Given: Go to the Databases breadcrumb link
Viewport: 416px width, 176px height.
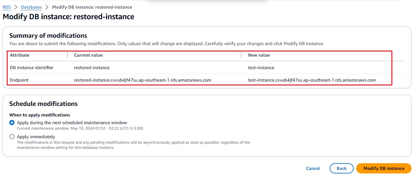Looking at the screenshot, I should click(31, 7).
